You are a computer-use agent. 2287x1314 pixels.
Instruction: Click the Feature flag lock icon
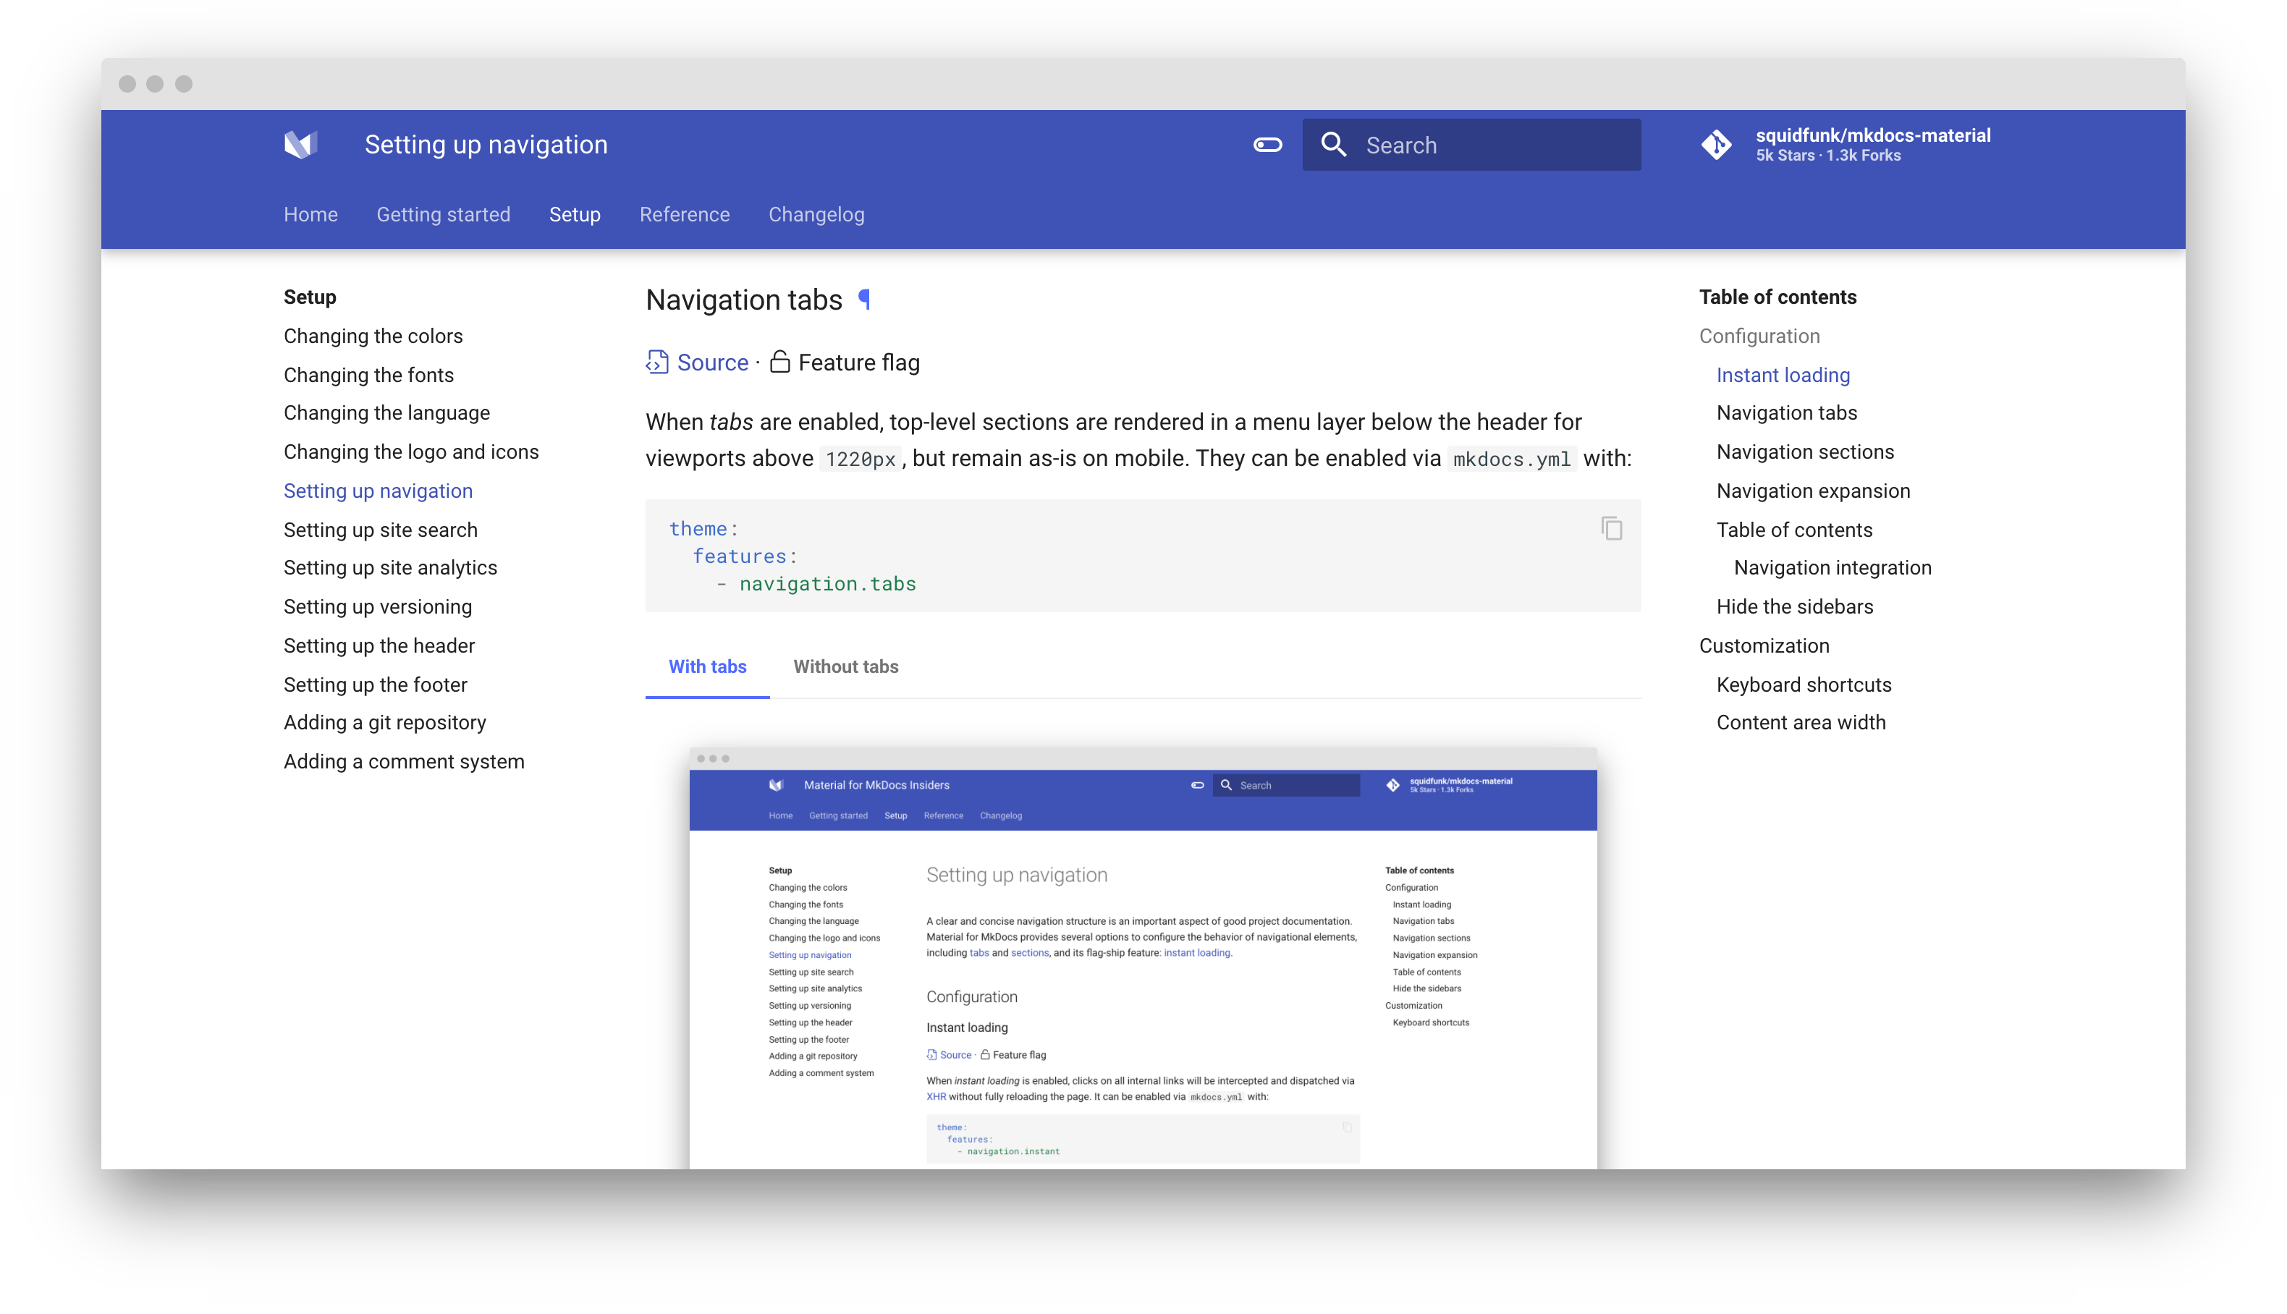pyautogui.click(x=779, y=362)
